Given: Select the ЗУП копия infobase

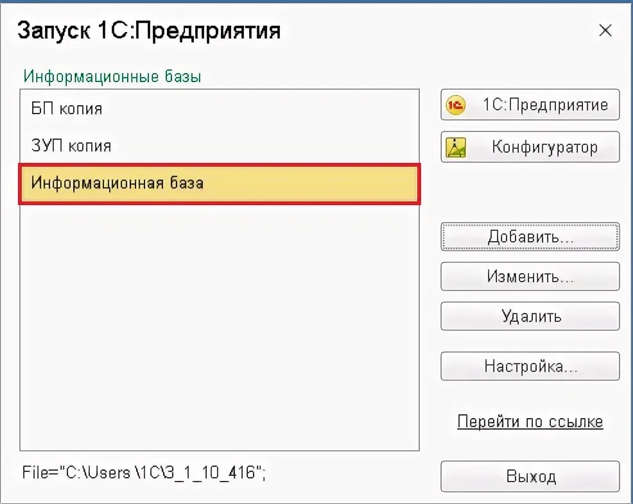Looking at the screenshot, I should click(x=220, y=146).
